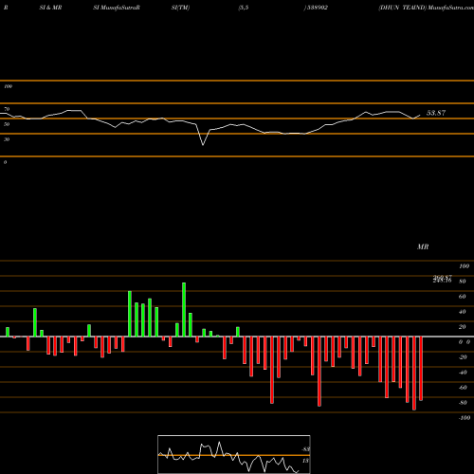Click the RSI axis label 70

click(x=7, y=109)
